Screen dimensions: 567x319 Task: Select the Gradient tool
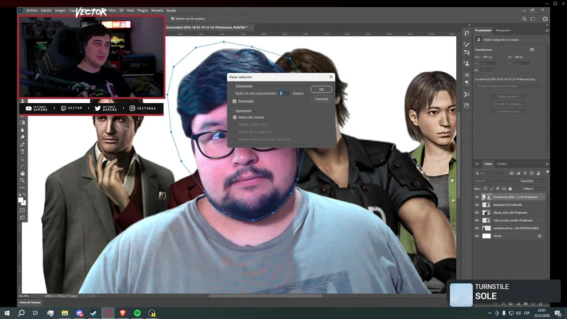pos(23,123)
